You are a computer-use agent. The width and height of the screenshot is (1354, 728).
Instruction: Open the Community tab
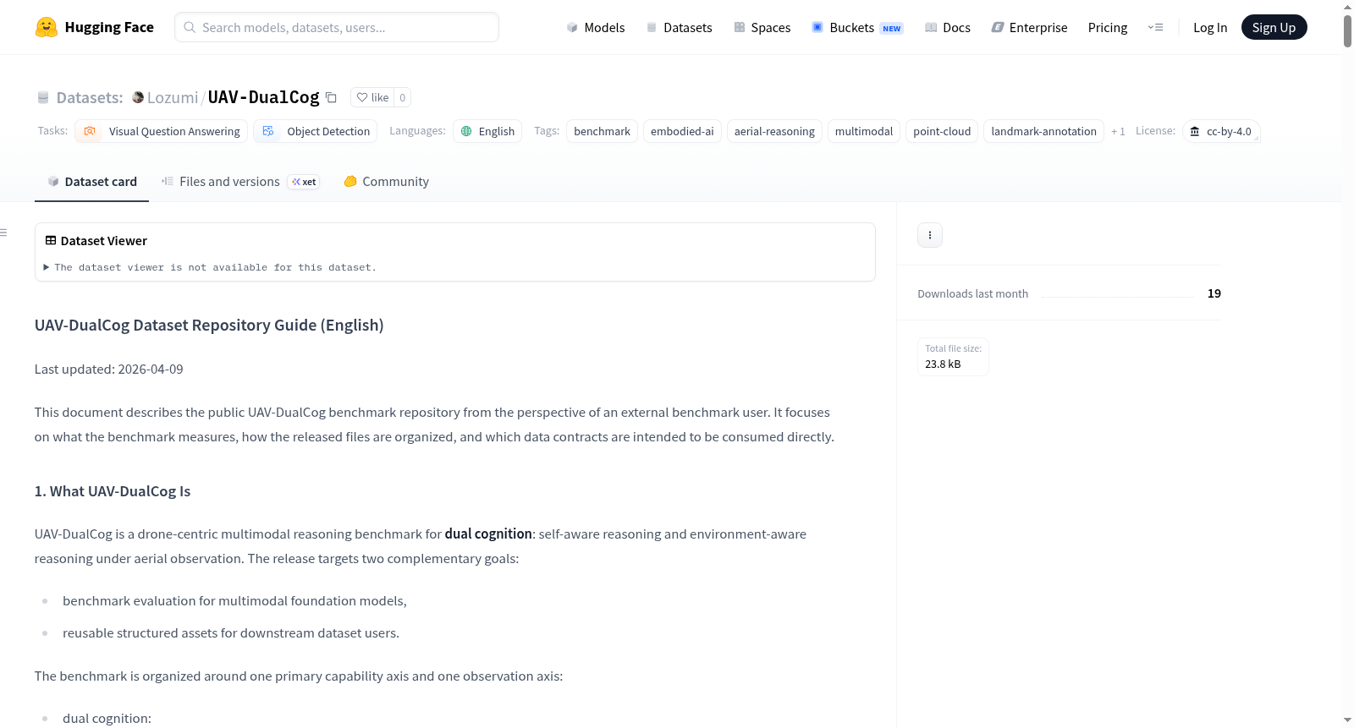pos(387,182)
